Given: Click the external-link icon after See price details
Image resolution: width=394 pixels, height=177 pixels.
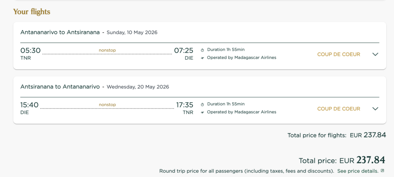Looking at the screenshot, I should pyautogui.click(x=382, y=171).
